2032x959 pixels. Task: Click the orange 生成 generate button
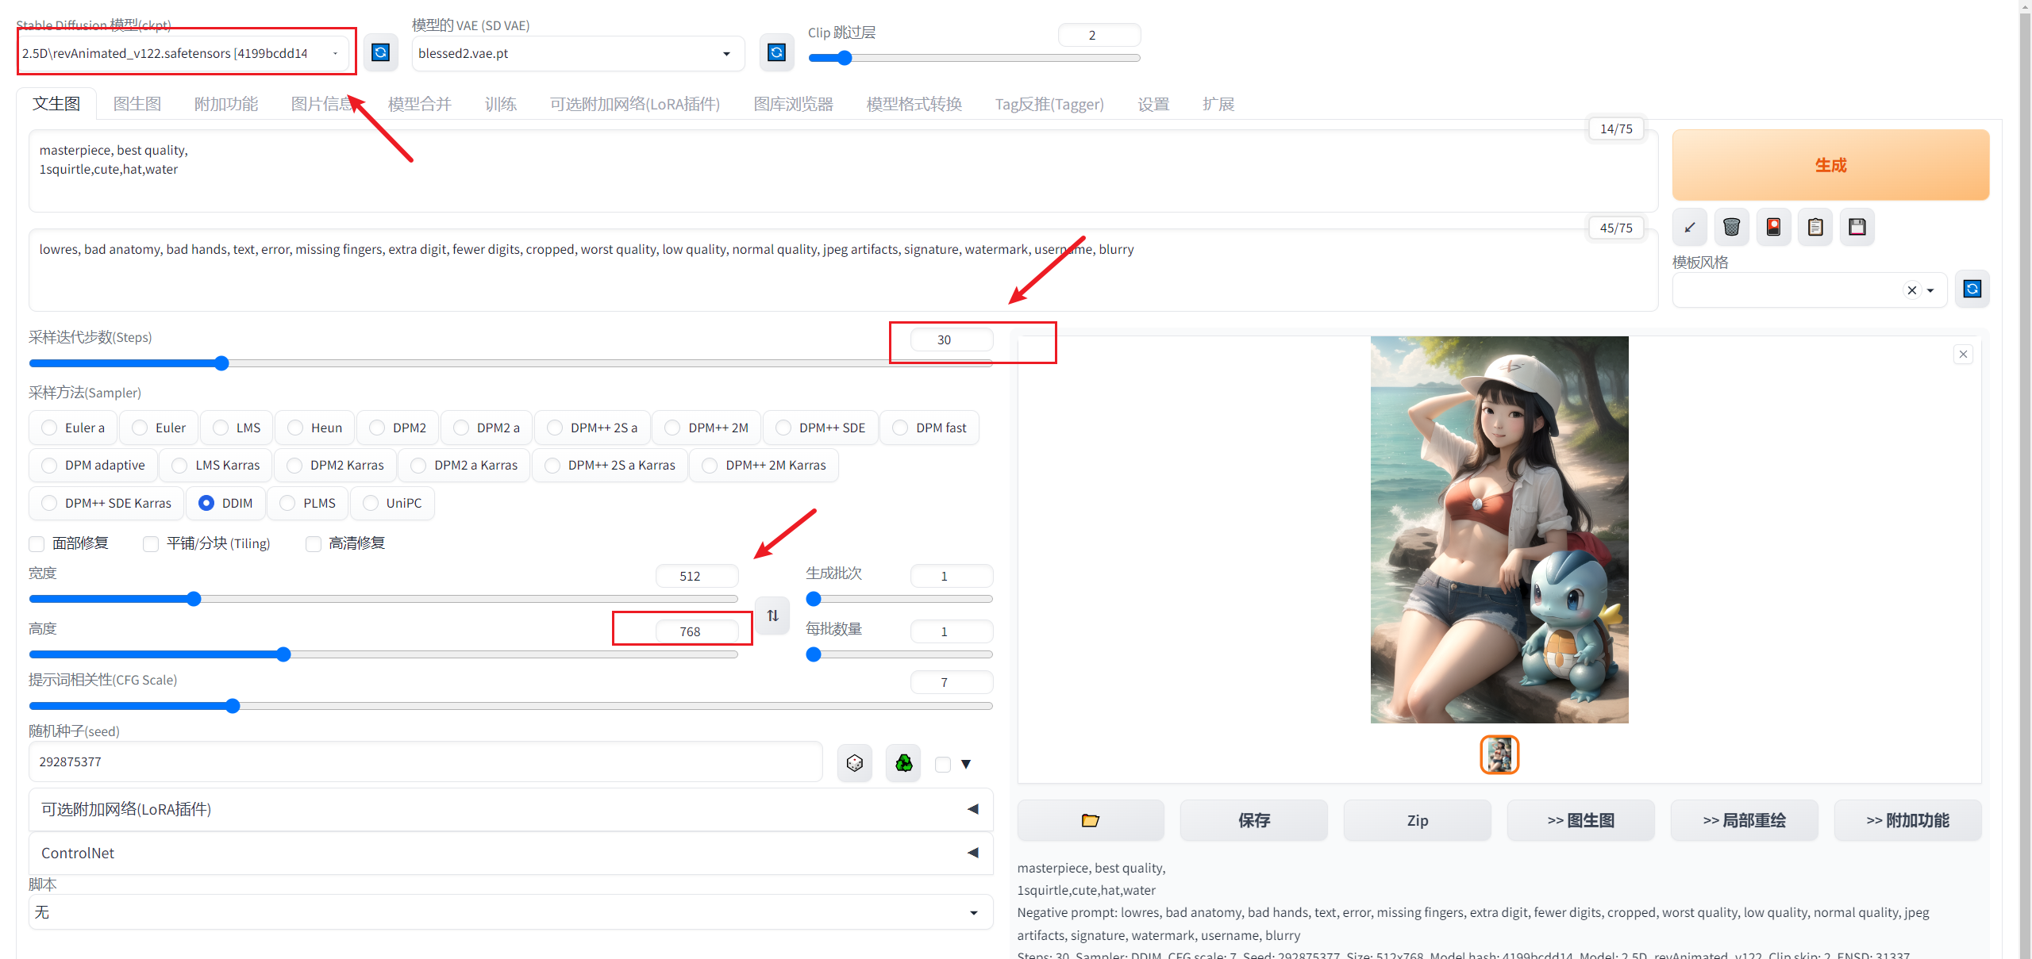click(1830, 165)
